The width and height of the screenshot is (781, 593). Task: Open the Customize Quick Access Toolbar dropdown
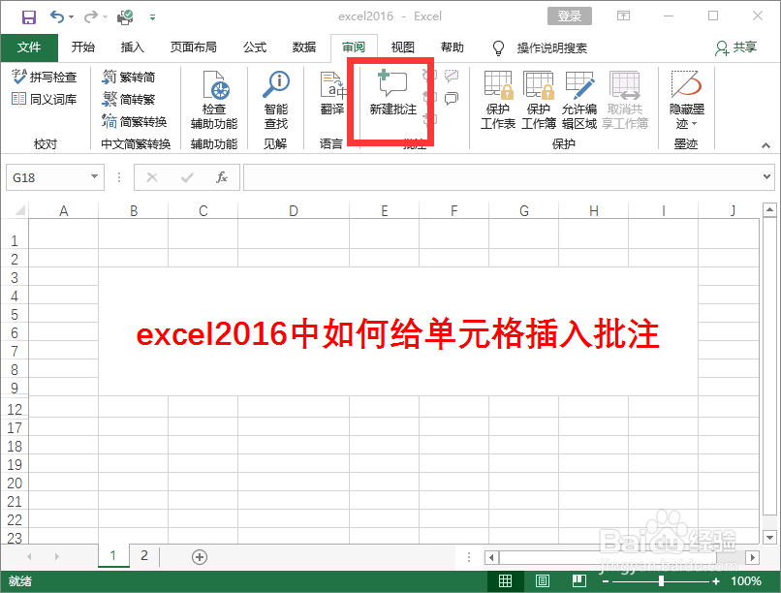pyautogui.click(x=152, y=17)
